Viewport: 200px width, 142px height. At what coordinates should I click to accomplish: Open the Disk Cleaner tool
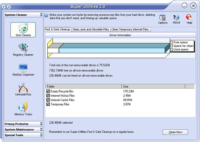(x=23, y=30)
